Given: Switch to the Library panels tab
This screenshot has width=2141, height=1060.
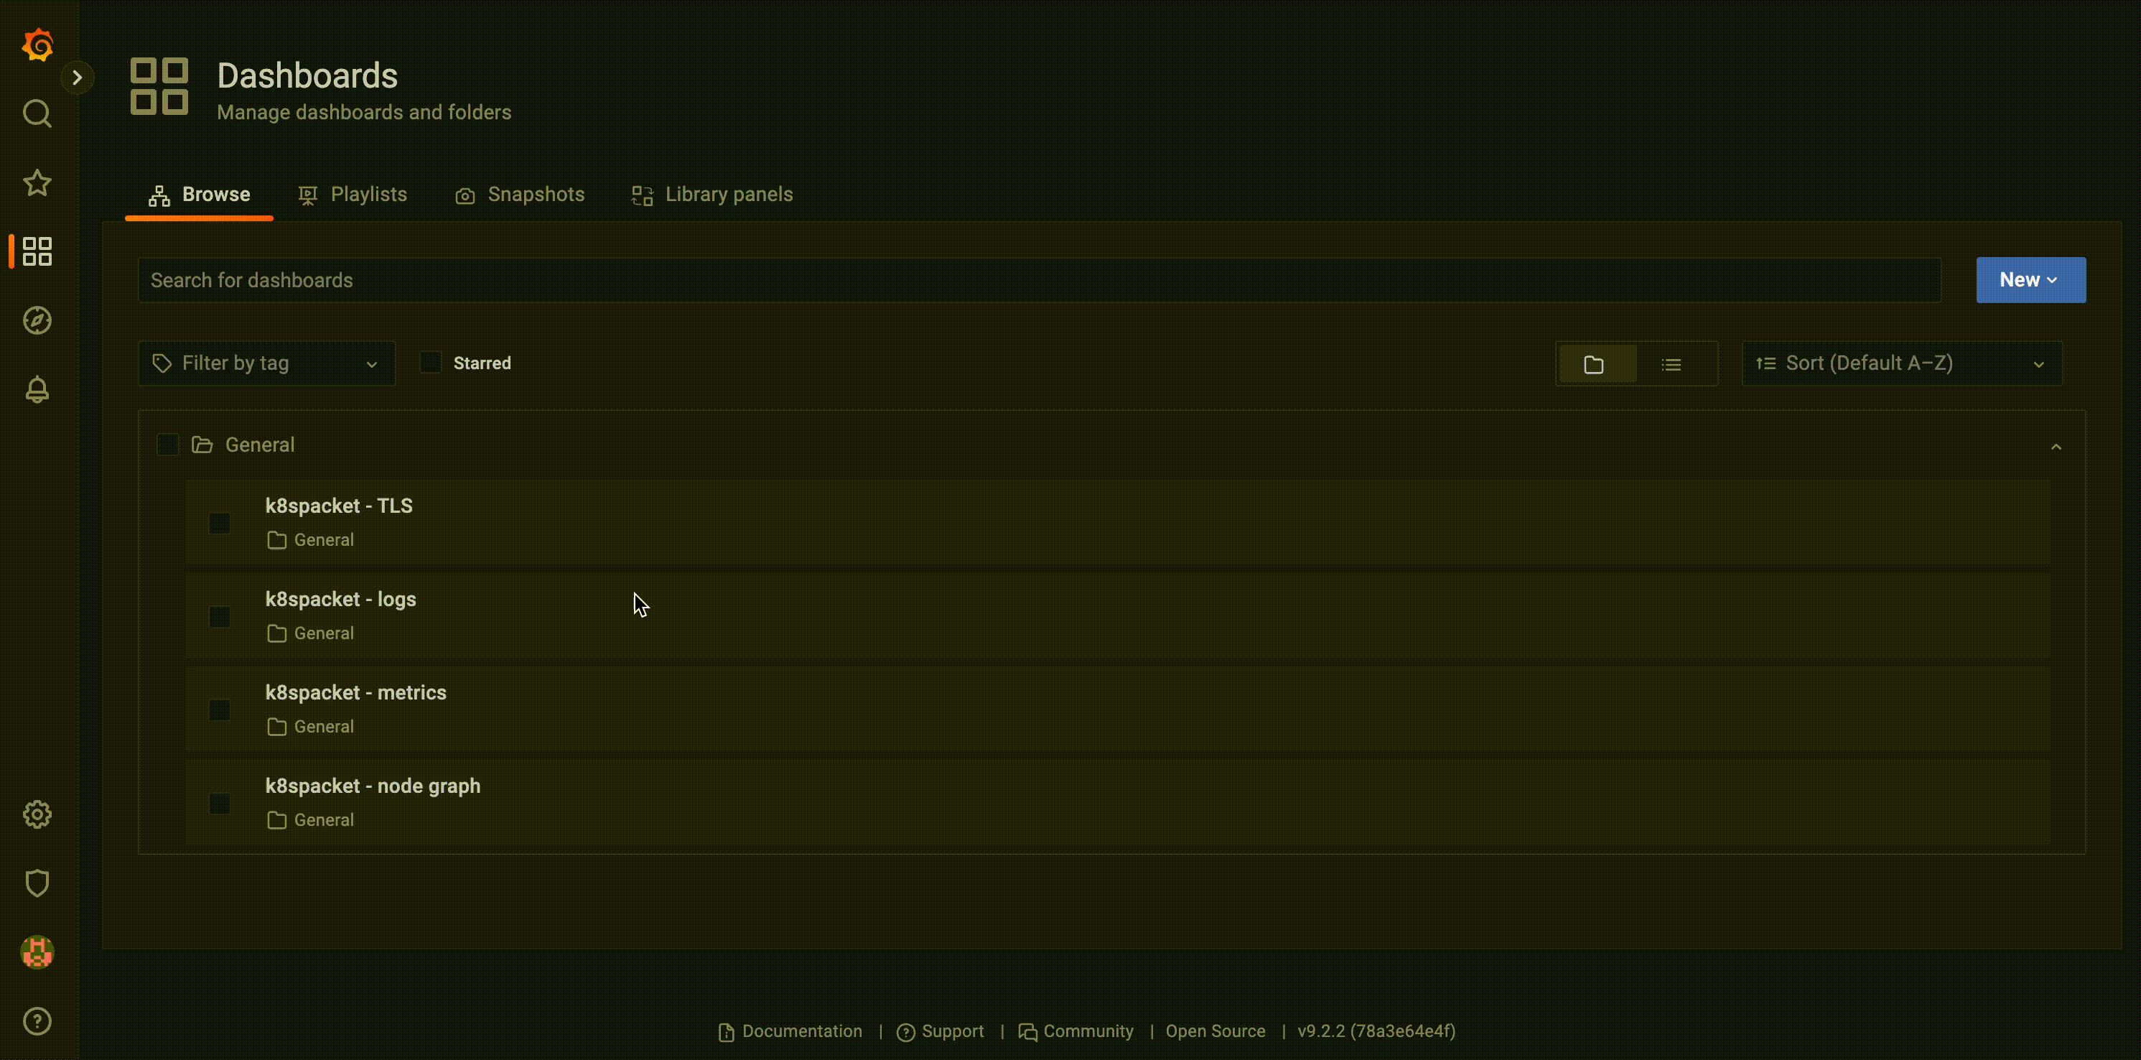Looking at the screenshot, I should click(x=712, y=195).
